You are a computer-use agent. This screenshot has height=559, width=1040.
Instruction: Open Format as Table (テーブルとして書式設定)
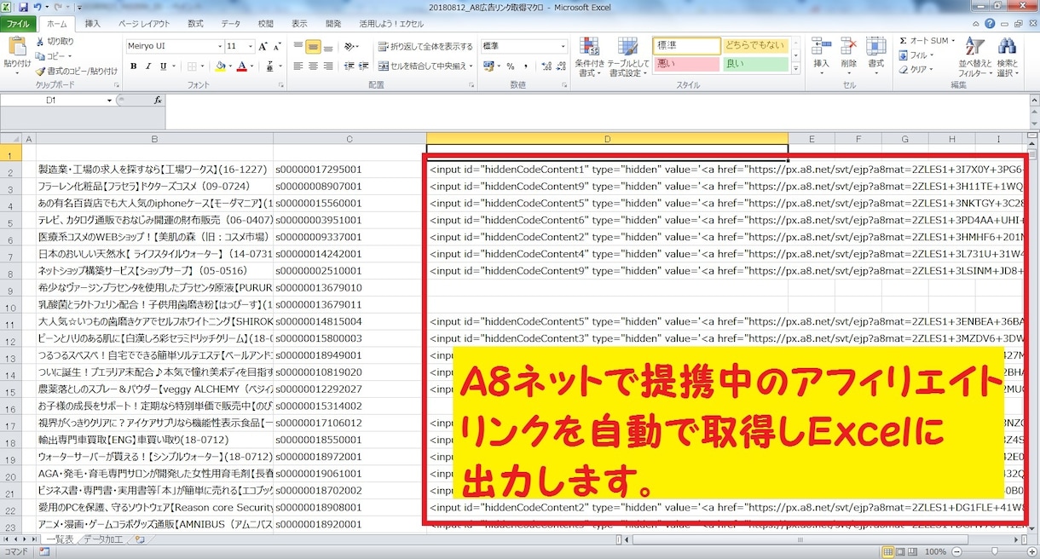(628, 57)
